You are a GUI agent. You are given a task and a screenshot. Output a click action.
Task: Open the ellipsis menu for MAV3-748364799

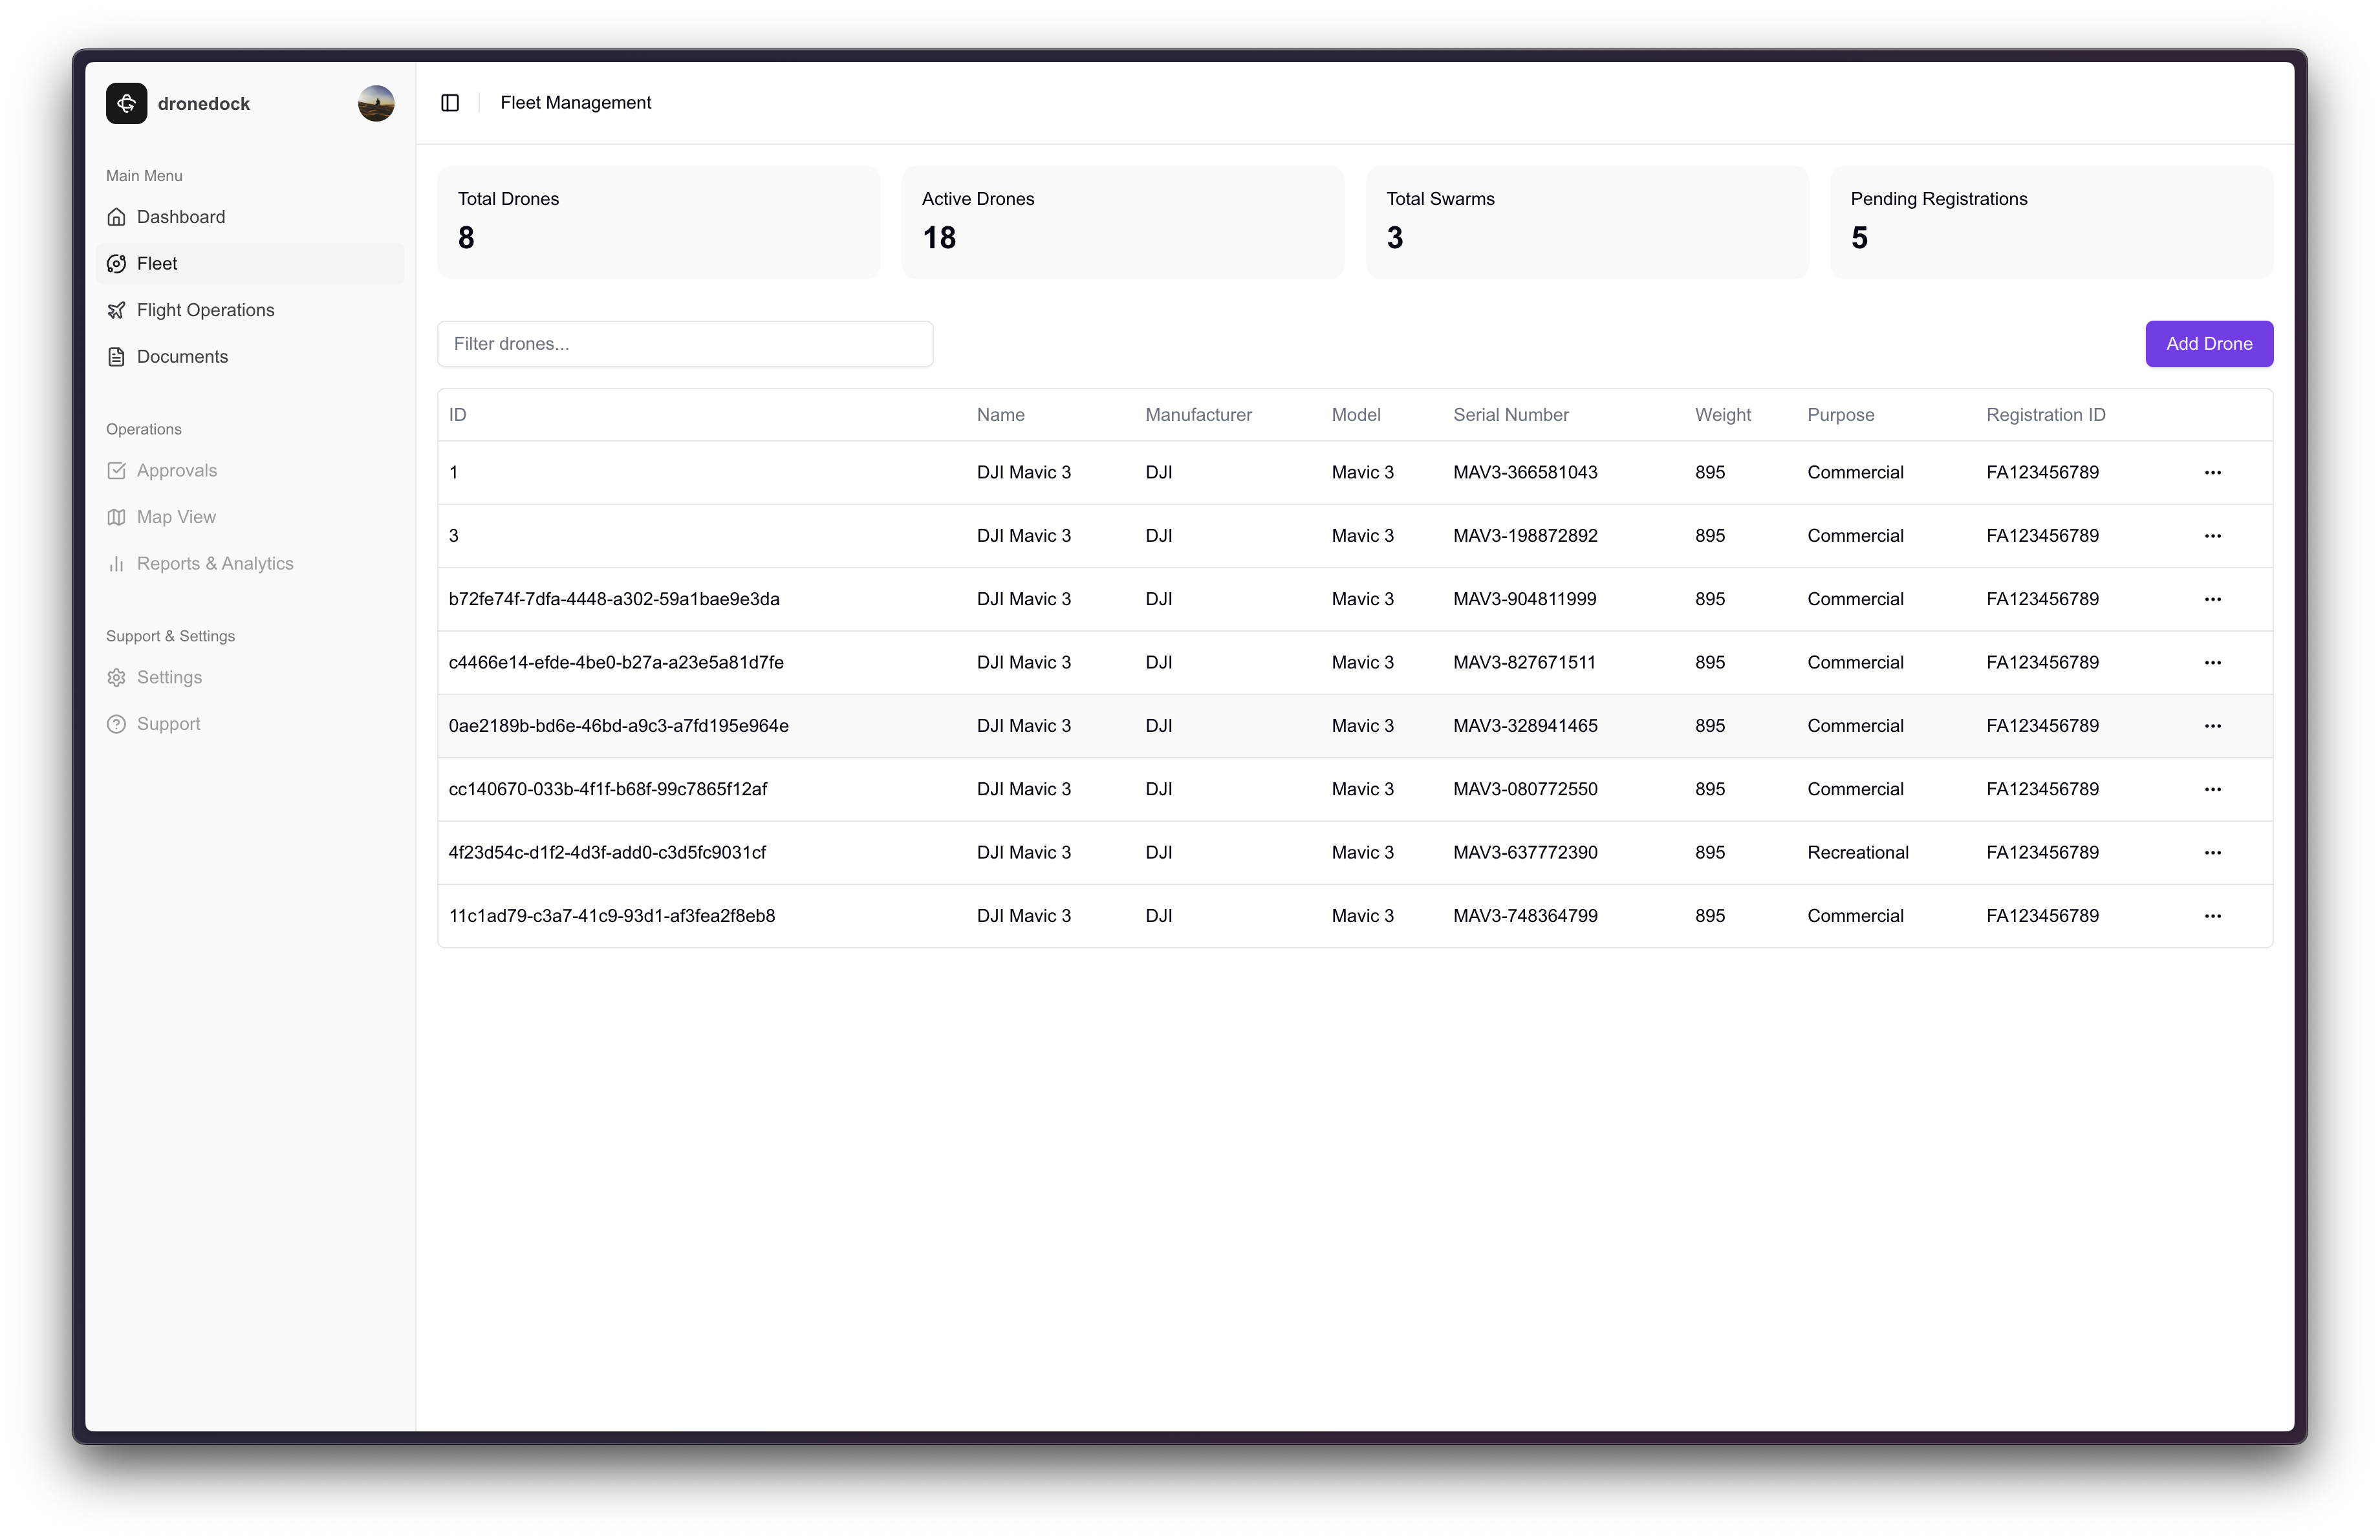pos(2212,915)
